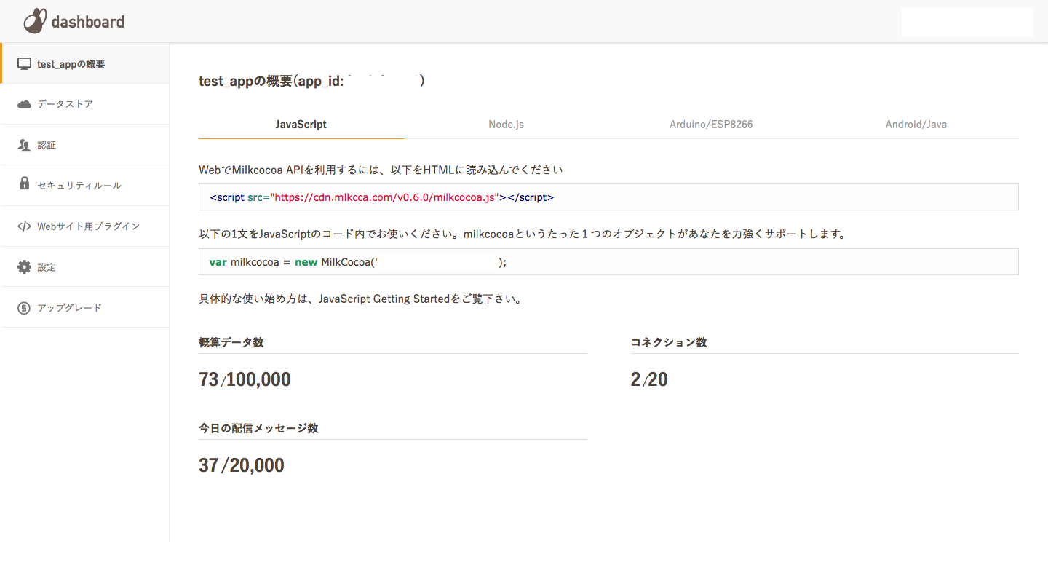Open Webサイト用プラグイン in the sidebar
The width and height of the screenshot is (1048, 573).
[84, 226]
